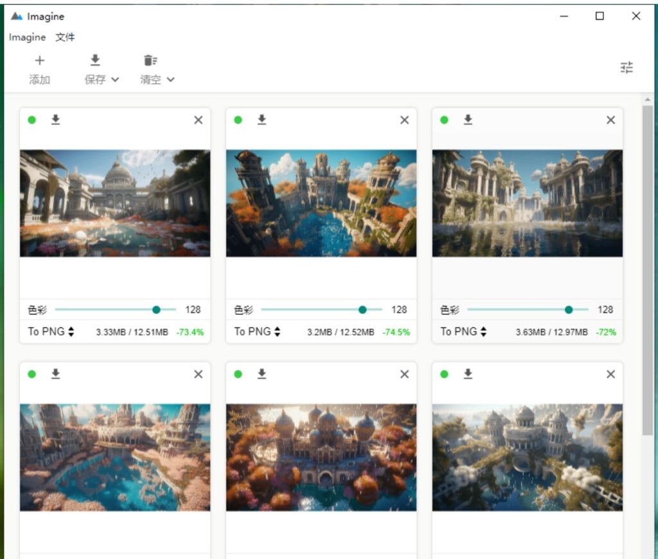Screen dimensions: 658x559
Task: Click the Imagine app logo in title bar
Action: click(16, 16)
